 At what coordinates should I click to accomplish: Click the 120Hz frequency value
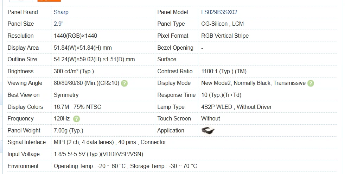pyautogui.click(x=62, y=118)
